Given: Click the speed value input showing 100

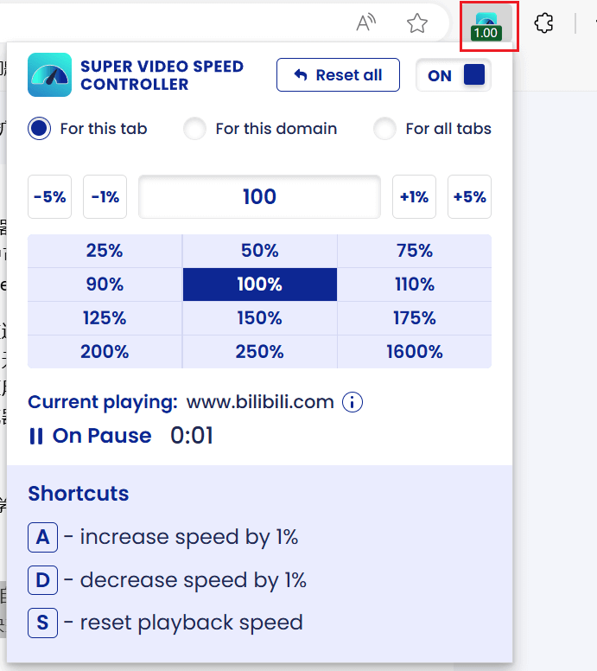Looking at the screenshot, I should pyautogui.click(x=259, y=197).
